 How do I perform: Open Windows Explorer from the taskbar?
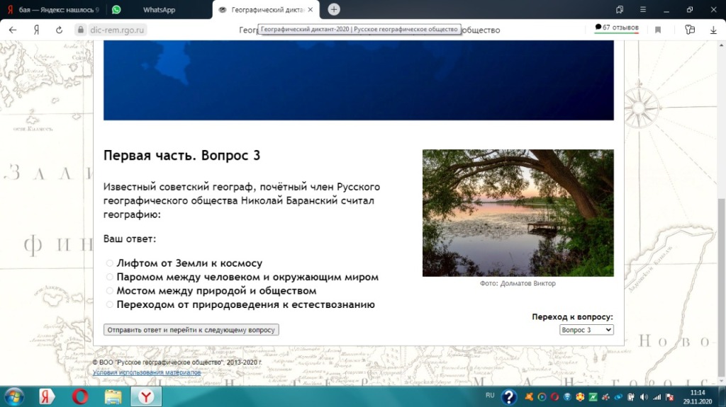[113, 396]
